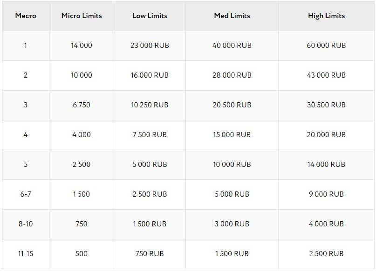
Task: Select the 750 RUB Low Limits cell
Action: pyautogui.click(x=150, y=254)
